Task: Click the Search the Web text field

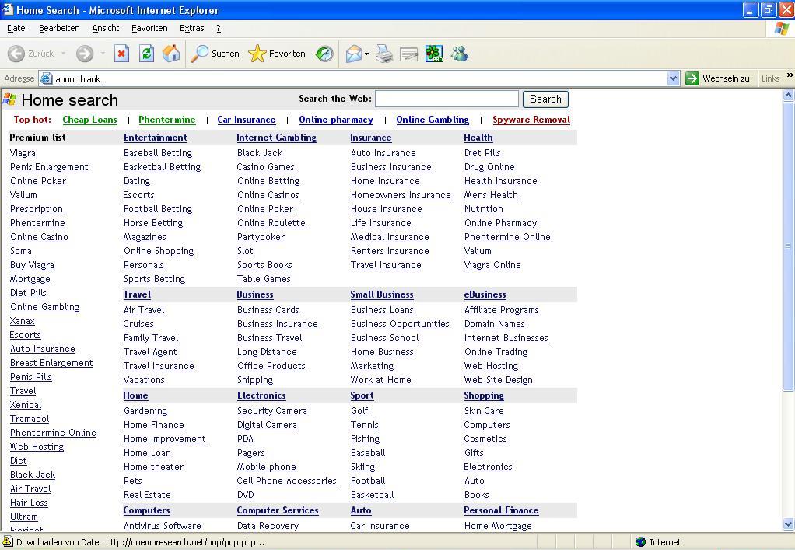Action: [x=447, y=99]
